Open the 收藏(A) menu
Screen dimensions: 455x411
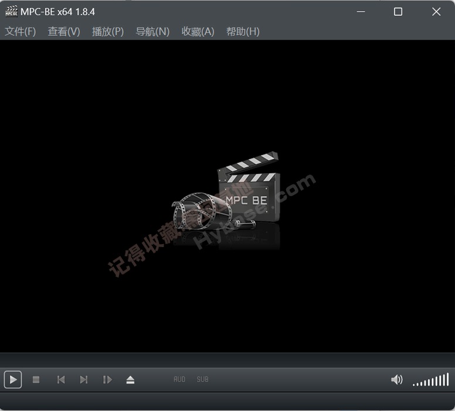[x=198, y=31]
